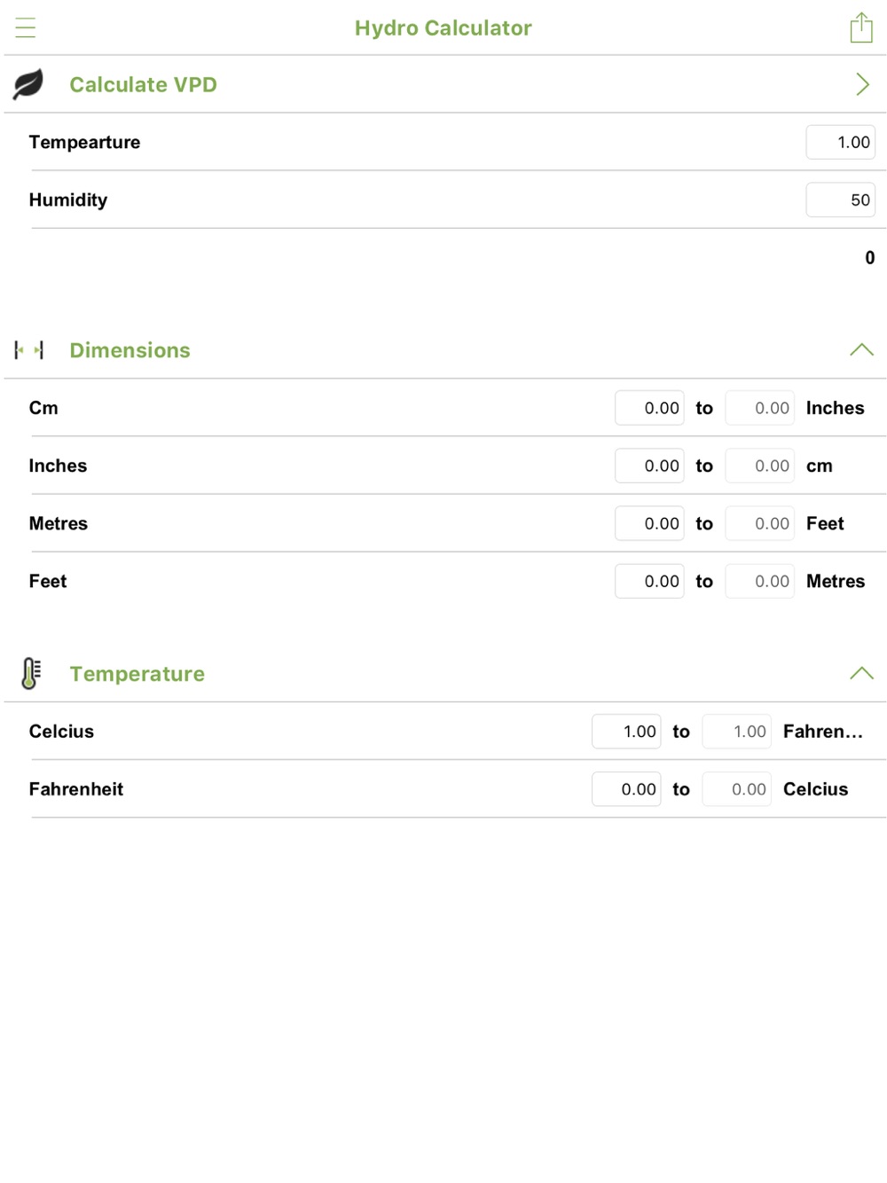Focus the Cm input value field
Image resolution: width=887 pixels, height=1183 pixels.
(649, 408)
